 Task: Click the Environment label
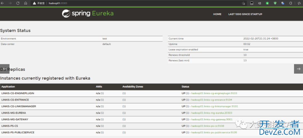8,39
